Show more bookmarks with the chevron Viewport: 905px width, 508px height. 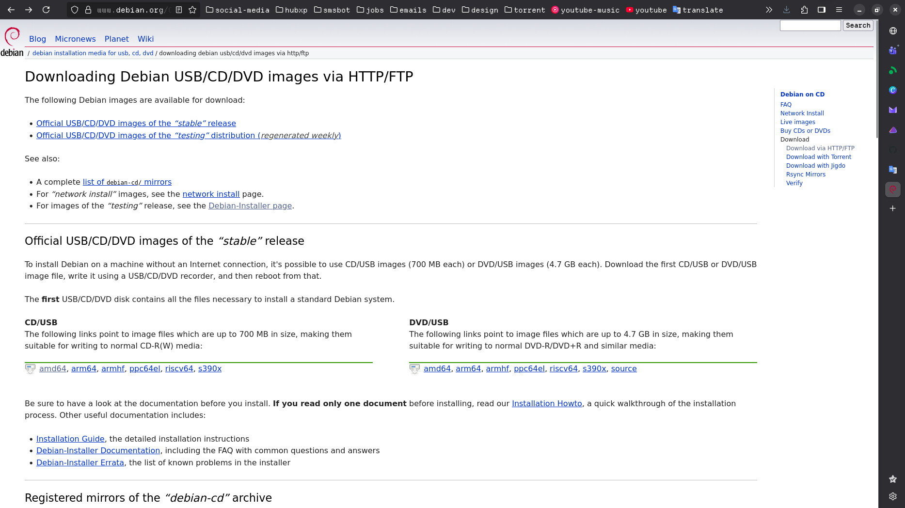769,10
